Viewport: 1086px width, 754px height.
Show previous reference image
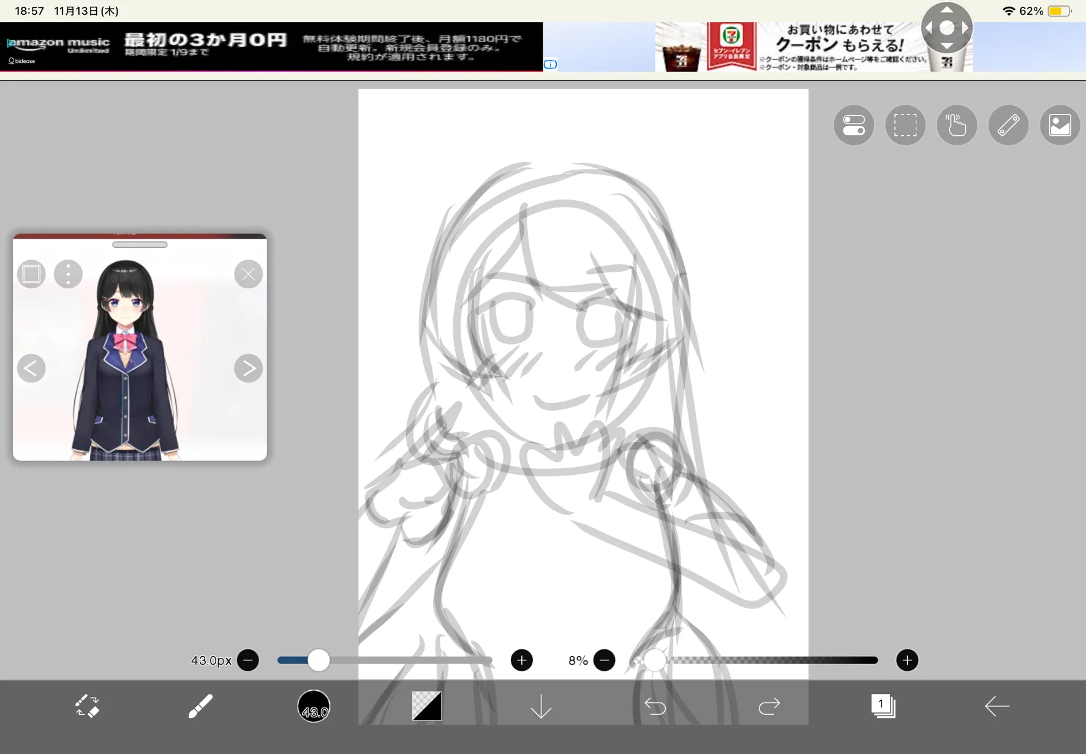[31, 368]
